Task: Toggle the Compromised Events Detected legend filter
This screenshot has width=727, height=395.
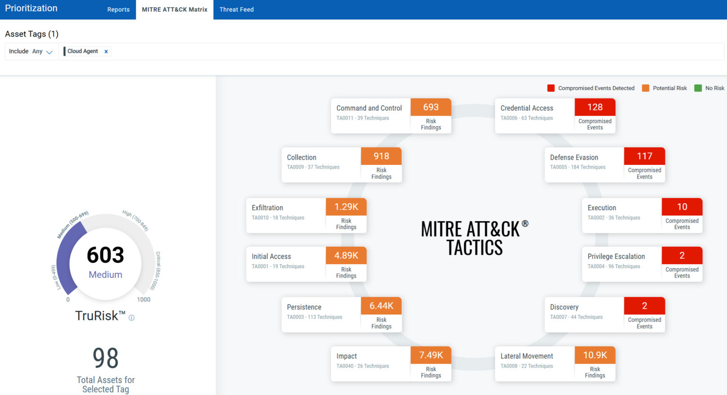Action: 550,88
